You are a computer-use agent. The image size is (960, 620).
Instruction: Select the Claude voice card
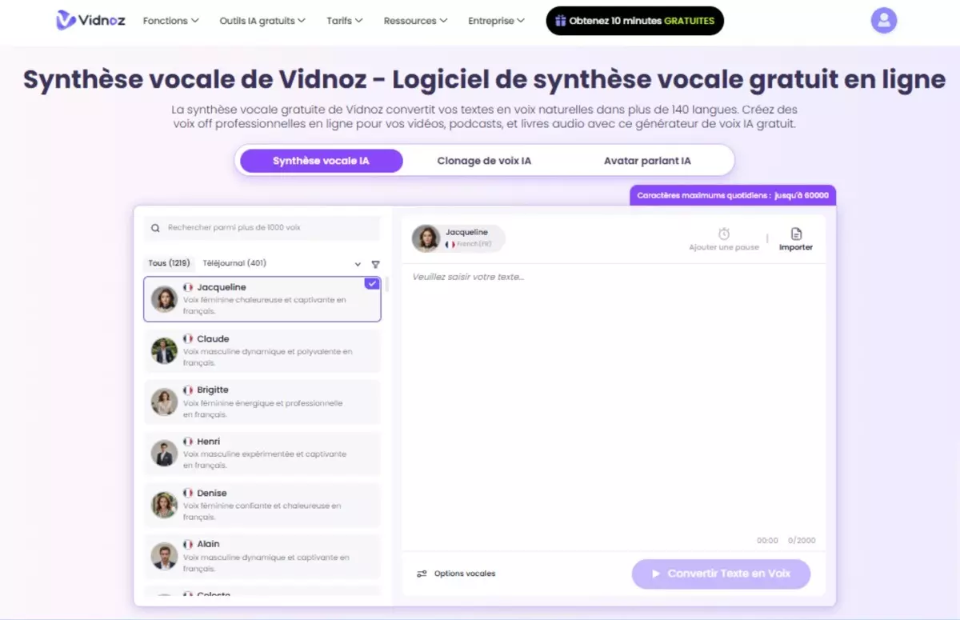click(x=262, y=350)
